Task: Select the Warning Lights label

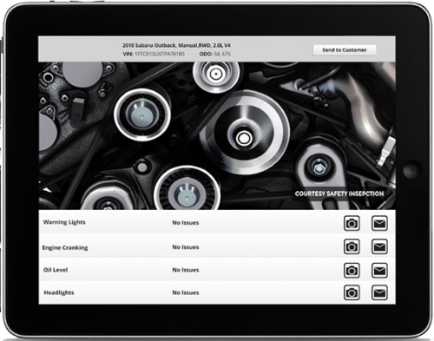Action: tap(64, 222)
